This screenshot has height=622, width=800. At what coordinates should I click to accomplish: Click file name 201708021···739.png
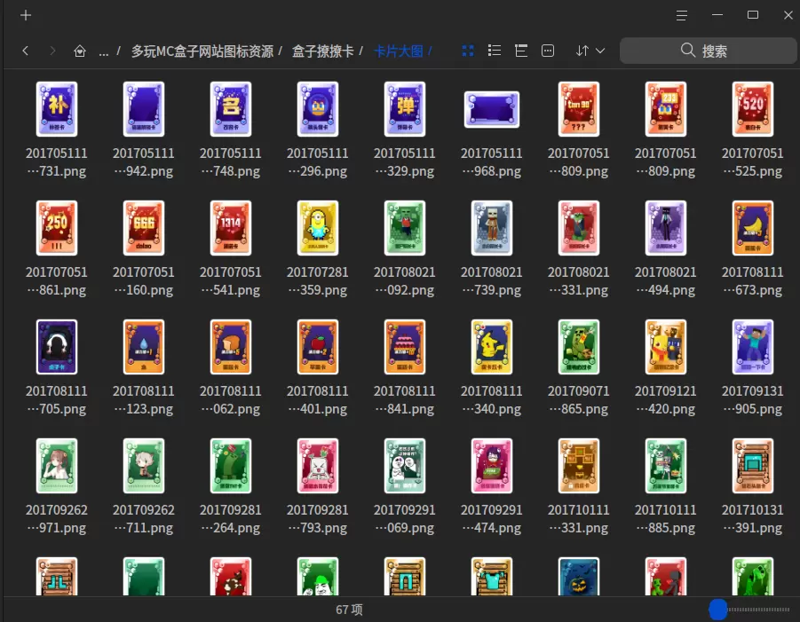(491, 281)
